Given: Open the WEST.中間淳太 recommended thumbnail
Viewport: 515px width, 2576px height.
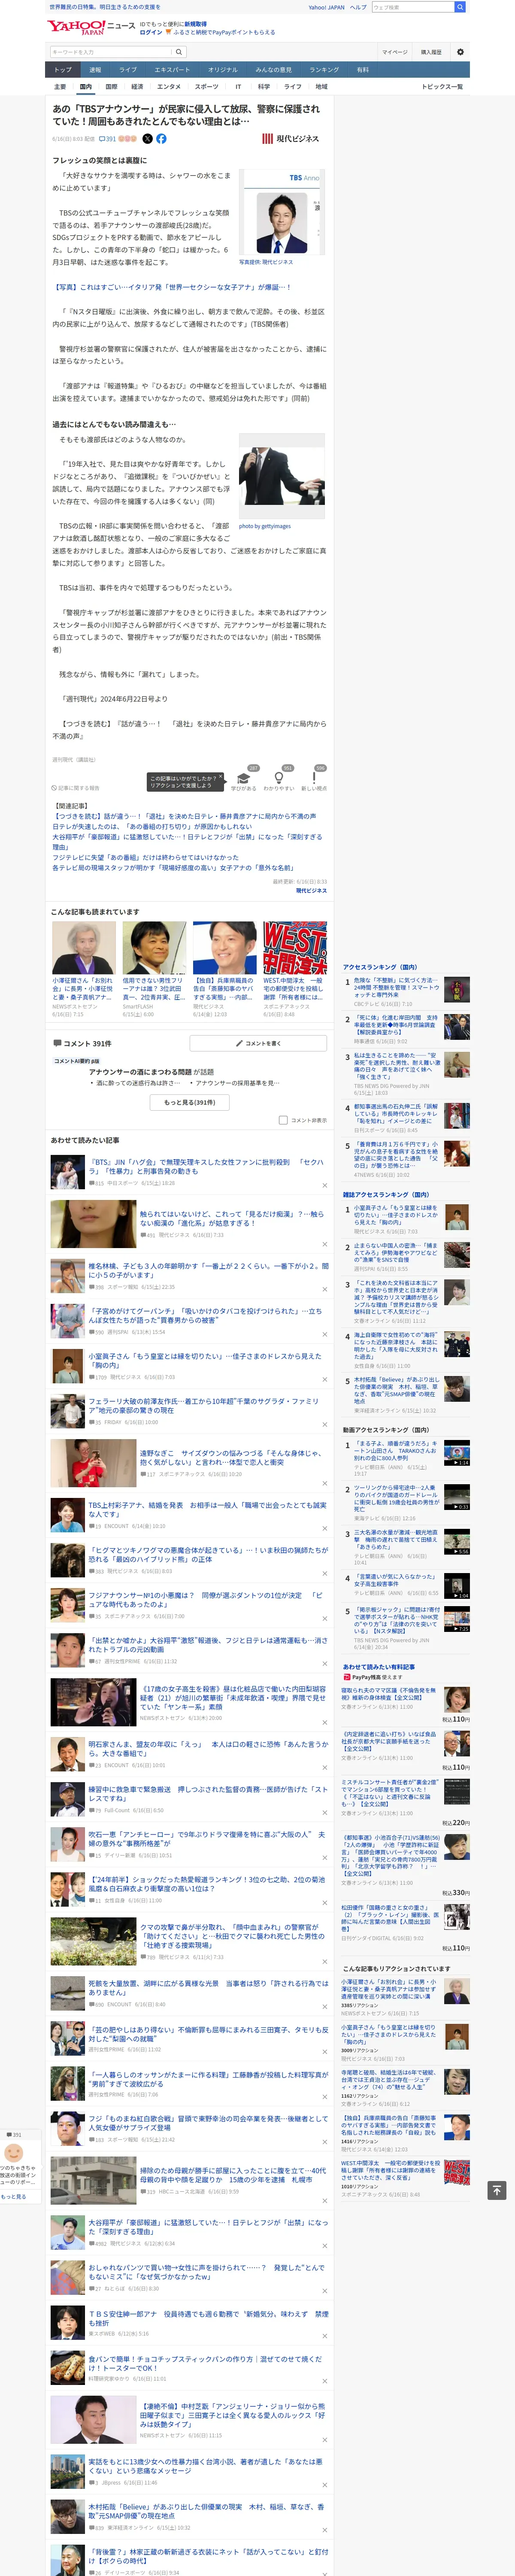Looking at the screenshot, I should click(x=295, y=948).
